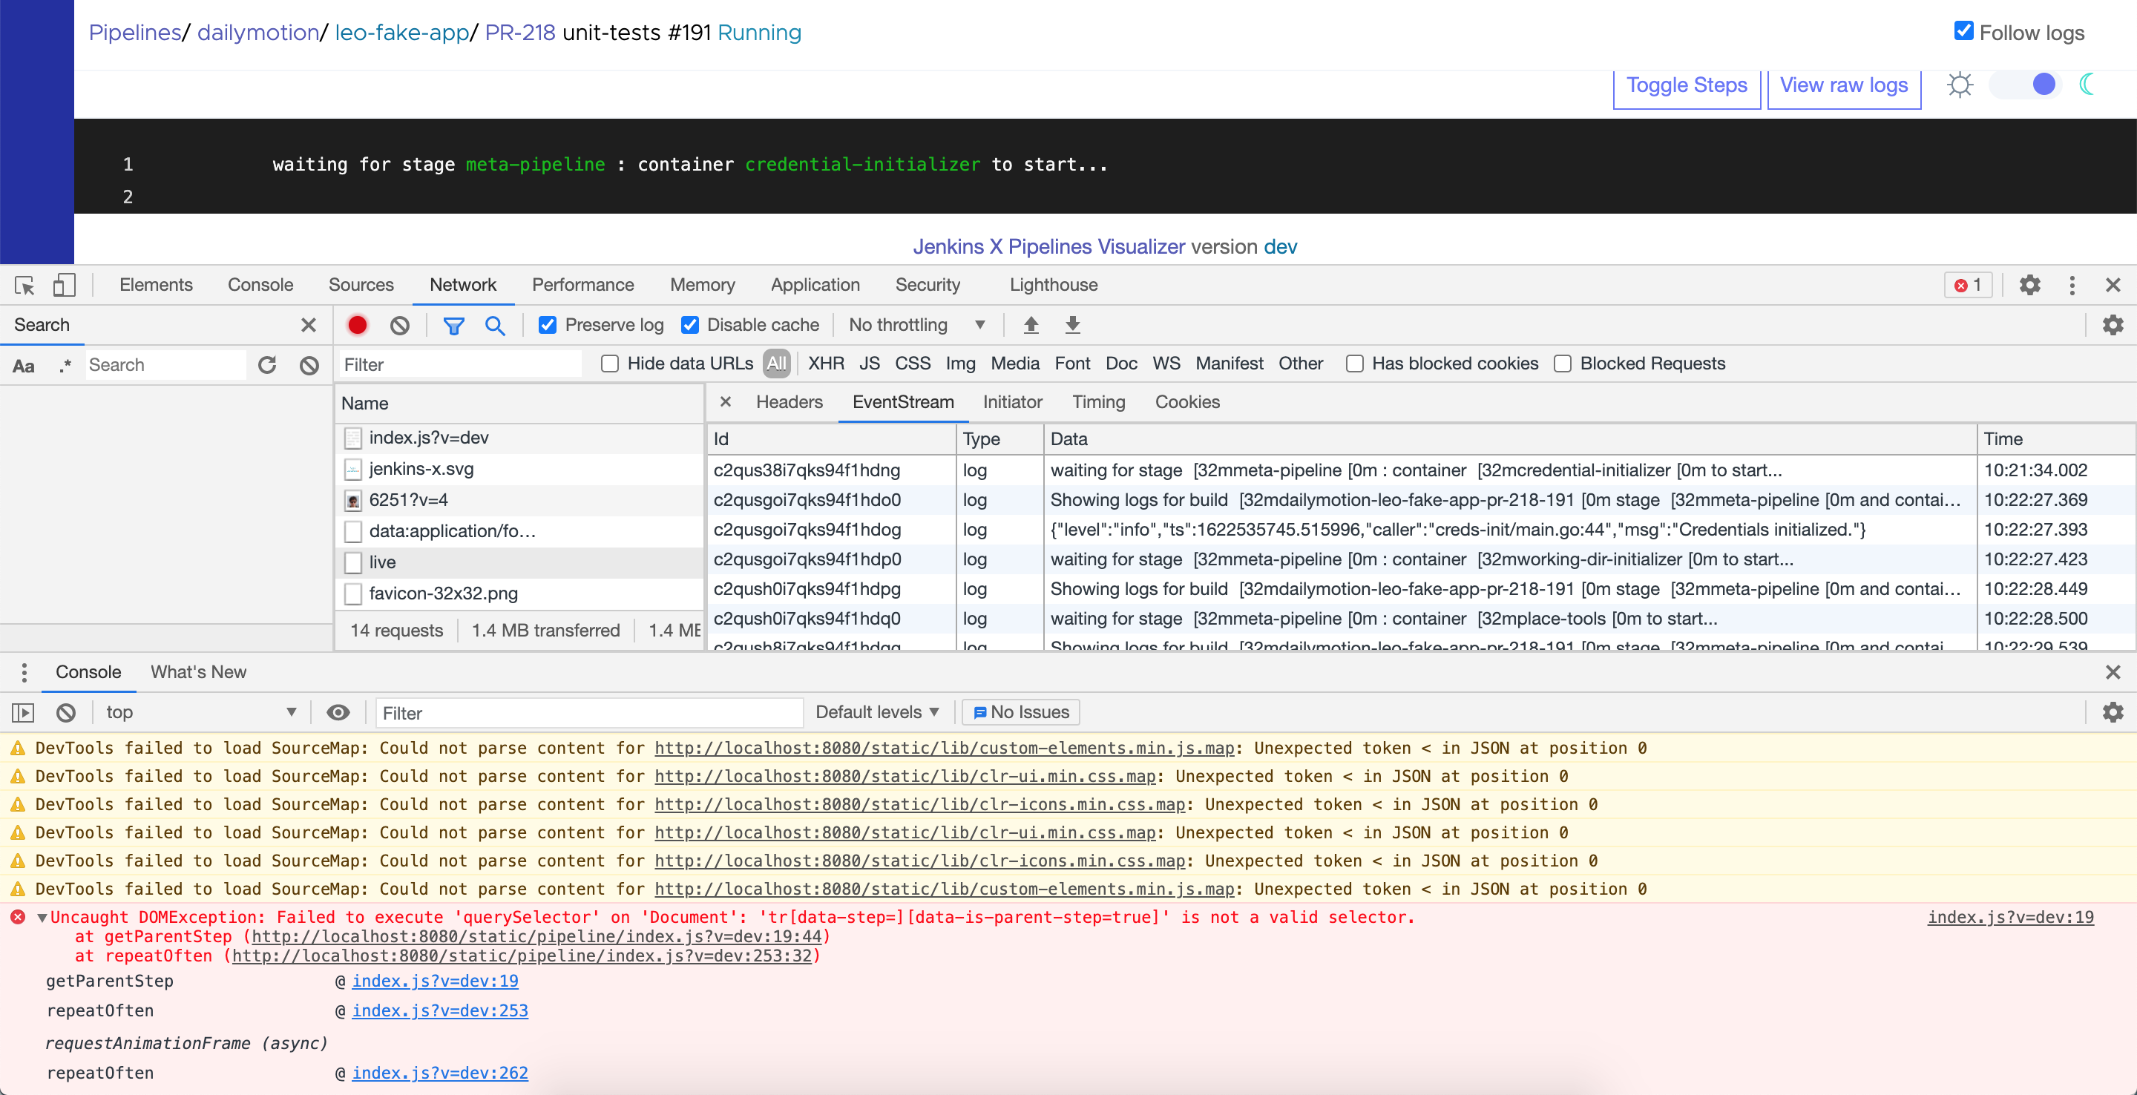Image resolution: width=2137 pixels, height=1095 pixels.
Task: Toggle the device emulation toolbar
Action: point(64,286)
